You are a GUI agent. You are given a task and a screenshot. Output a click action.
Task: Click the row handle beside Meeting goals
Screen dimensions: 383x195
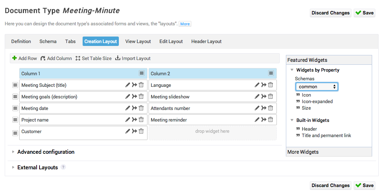click(15, 97)
